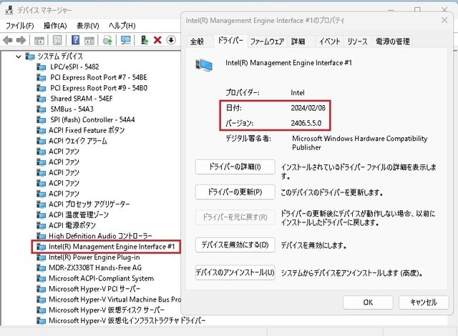
Task: Open the 表示(V) menu
Action: click(87, 26)
